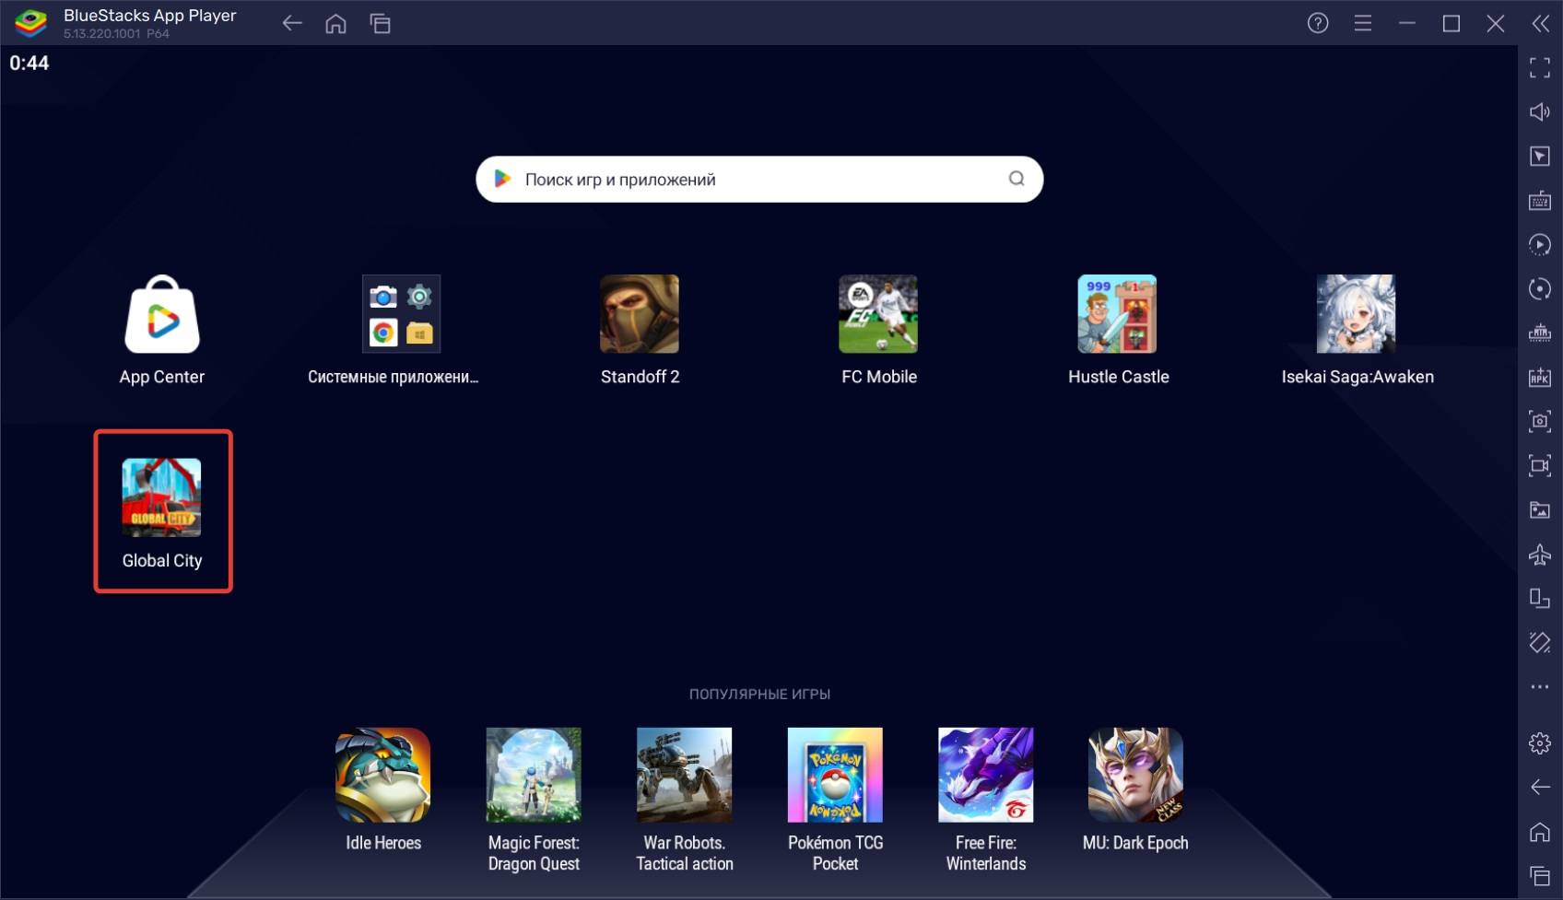The height and width of the screenshot is (900, 1563).
Task: Click the install APK icon
Action: (x=1540, y=377)
